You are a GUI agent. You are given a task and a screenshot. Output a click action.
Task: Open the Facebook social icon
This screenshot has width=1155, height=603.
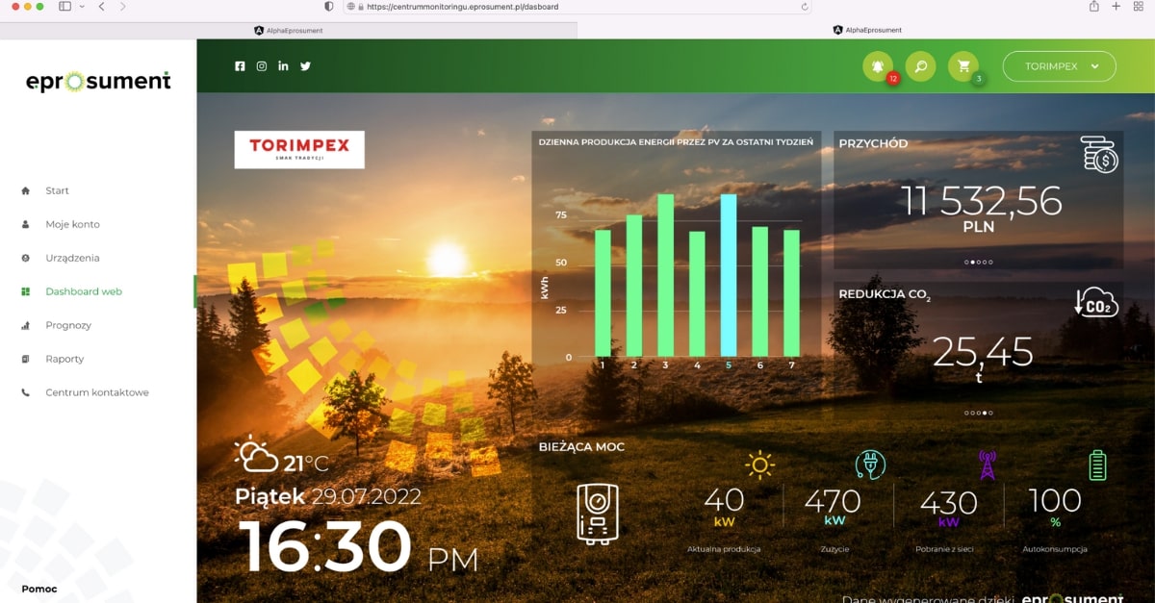[240, 66]
